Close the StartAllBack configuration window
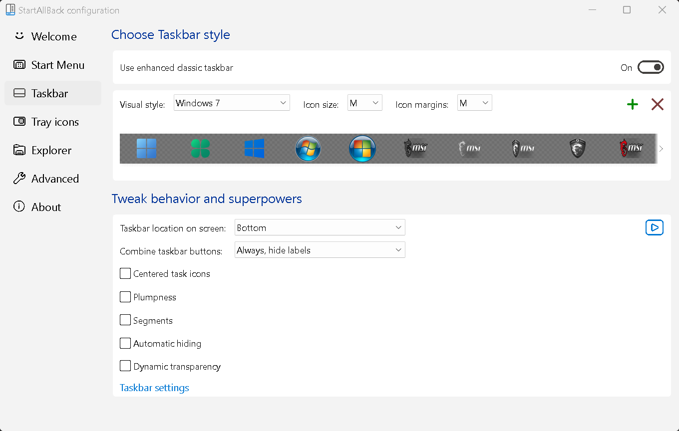679x431 pixels. (662, 10)
